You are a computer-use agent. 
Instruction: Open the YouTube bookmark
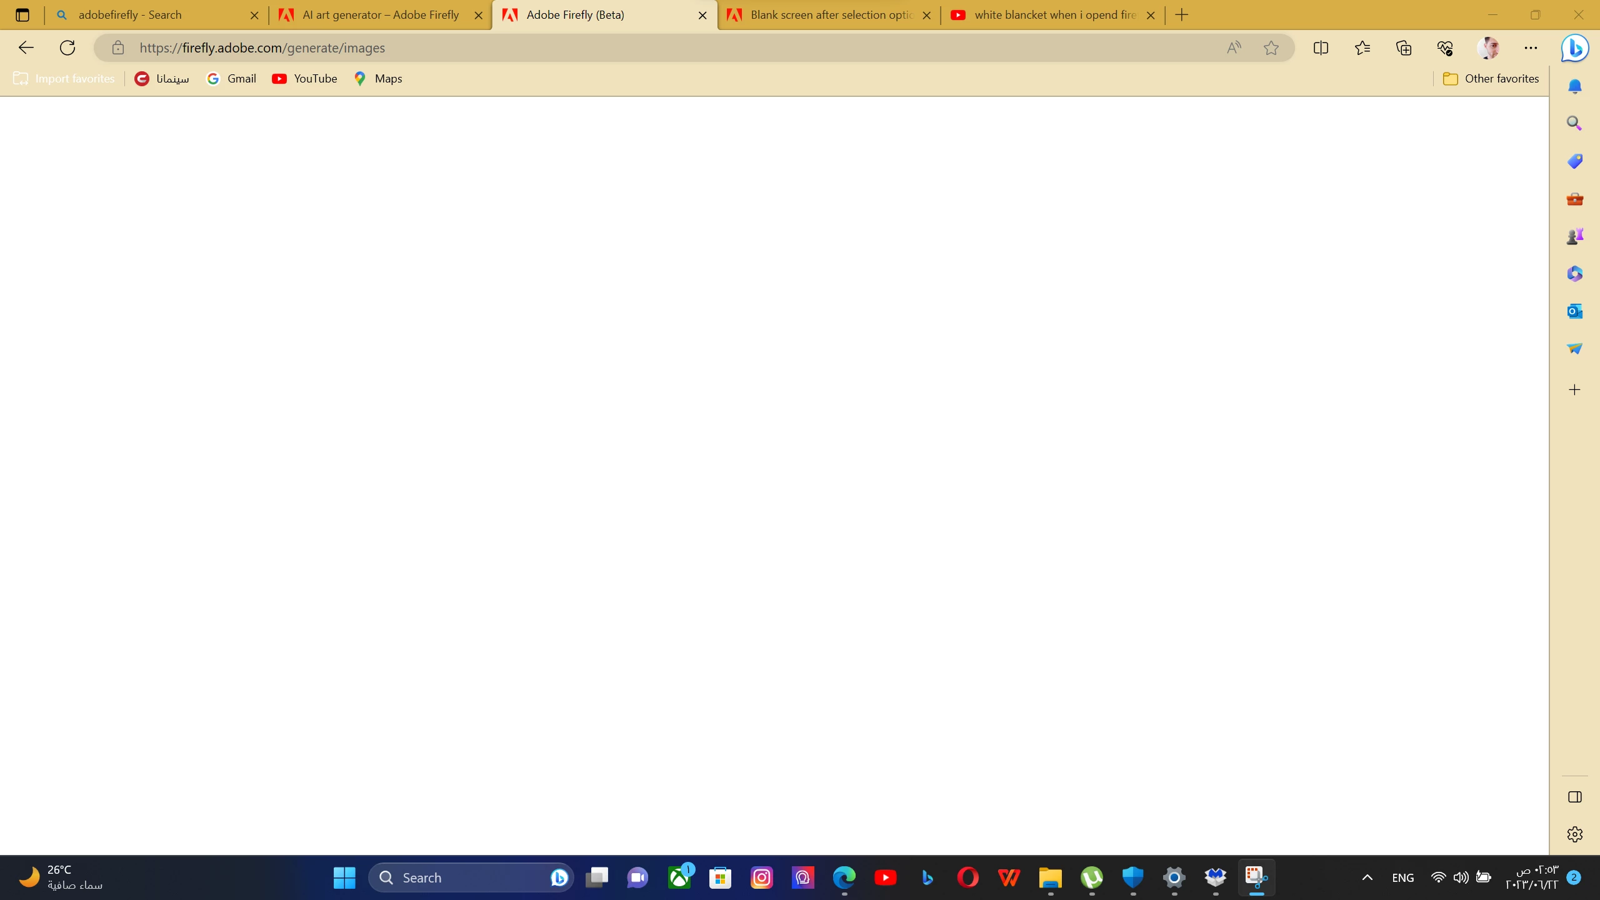click(305, 79)
